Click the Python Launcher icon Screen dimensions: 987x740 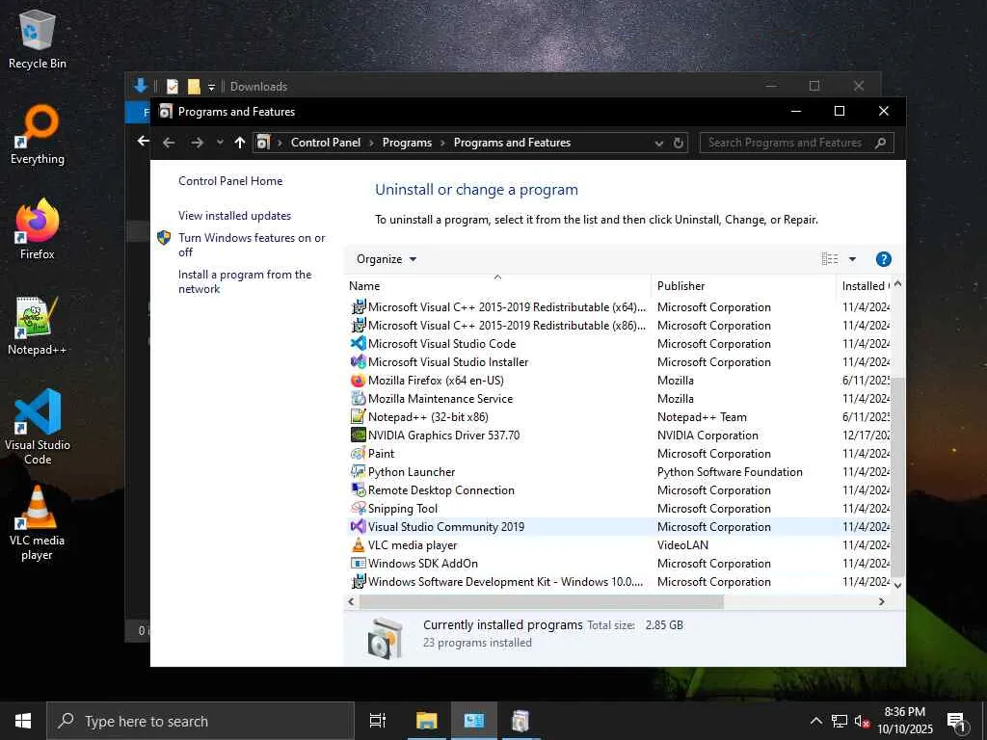coord(359,471)
